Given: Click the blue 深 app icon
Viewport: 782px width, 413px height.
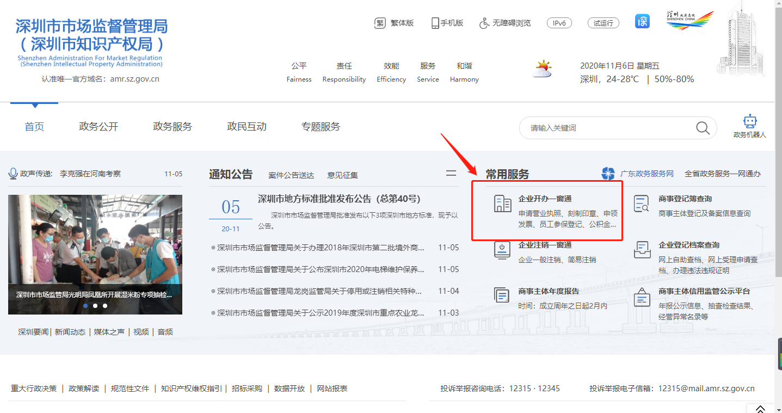Looking at the screenshot, I should [x=642, y=21].
